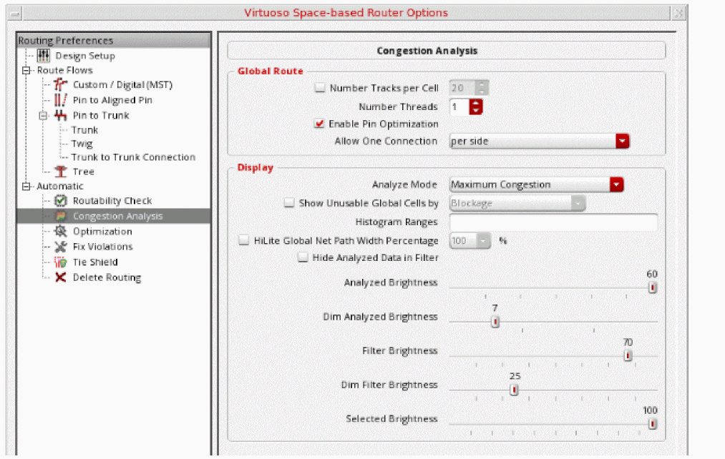Viewport: 725px width, 459px height.
Task: Select Optimization label in tree
Action: pyautogui.click(x=102, y=232)
